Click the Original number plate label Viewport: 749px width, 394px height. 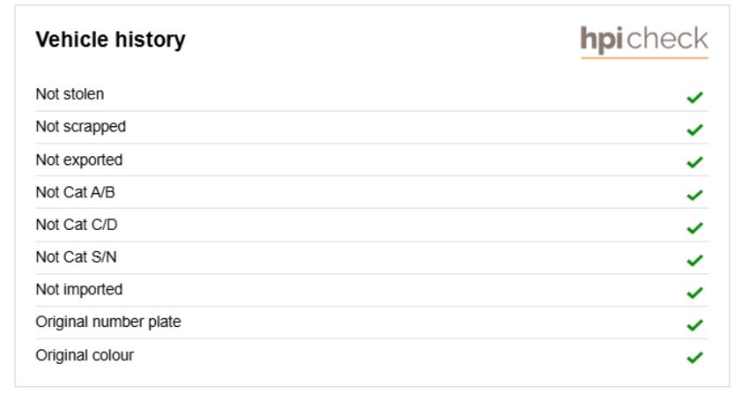click(x=108, y=322)
